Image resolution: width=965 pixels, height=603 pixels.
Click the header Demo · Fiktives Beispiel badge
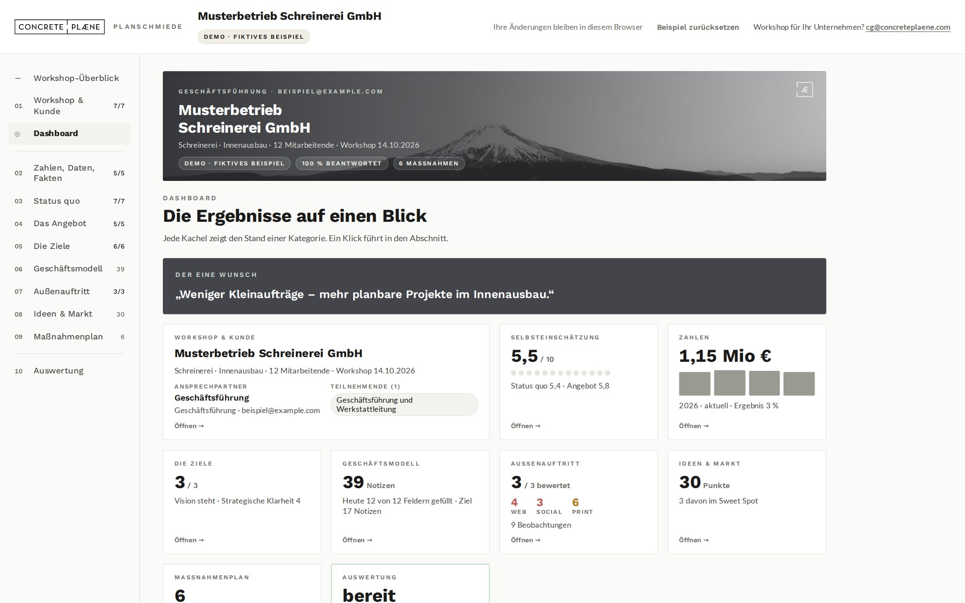(254, 37)
